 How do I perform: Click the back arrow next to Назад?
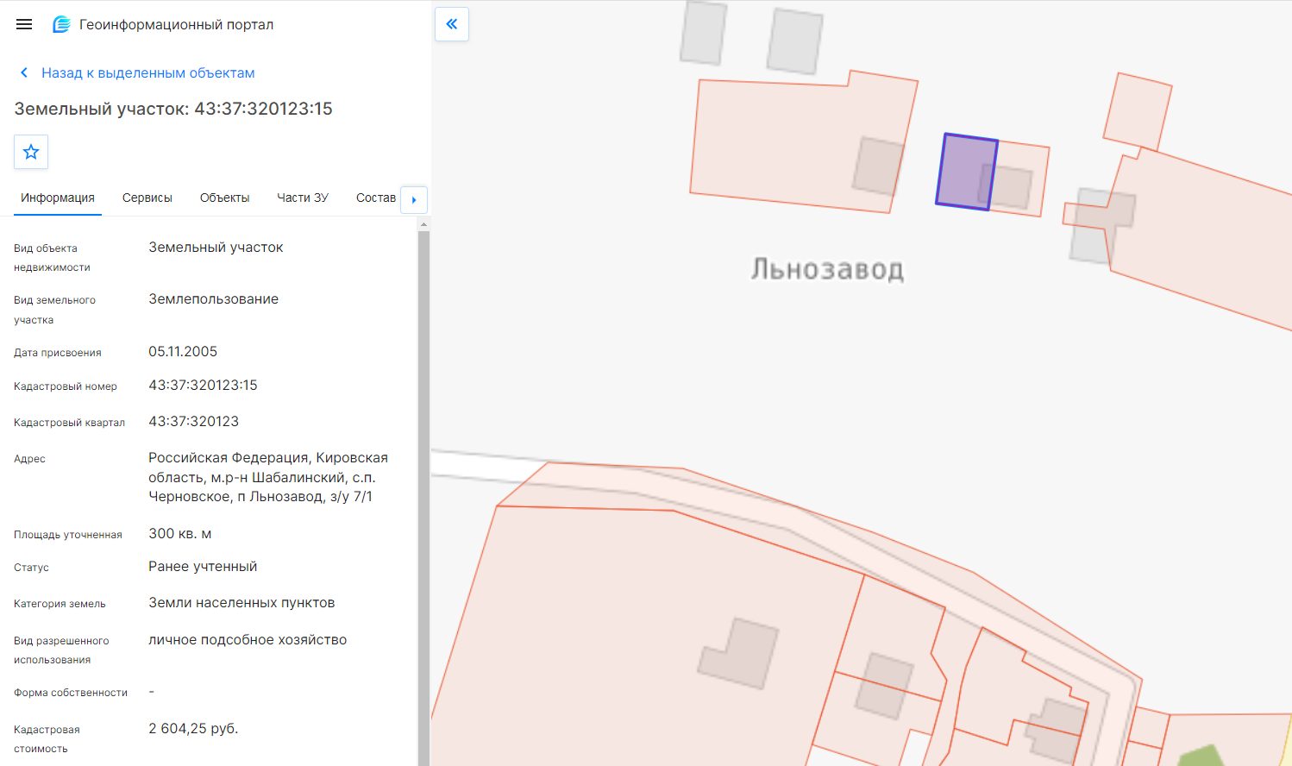[24, 73]
